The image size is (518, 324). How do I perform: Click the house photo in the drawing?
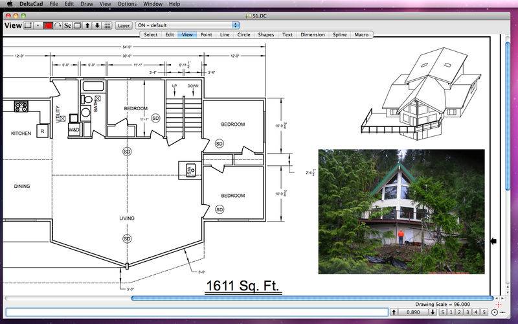pyautogui.click(x=401, y=212)
